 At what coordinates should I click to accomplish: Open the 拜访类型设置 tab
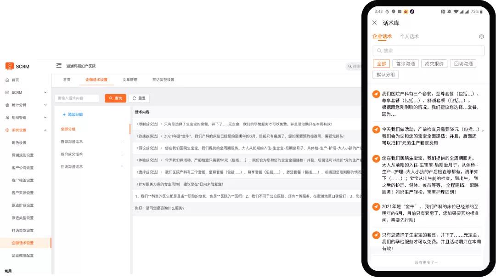click(163, 80)
